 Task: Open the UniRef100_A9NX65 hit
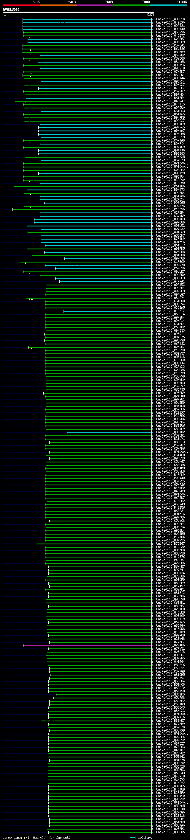pos(170,127)
